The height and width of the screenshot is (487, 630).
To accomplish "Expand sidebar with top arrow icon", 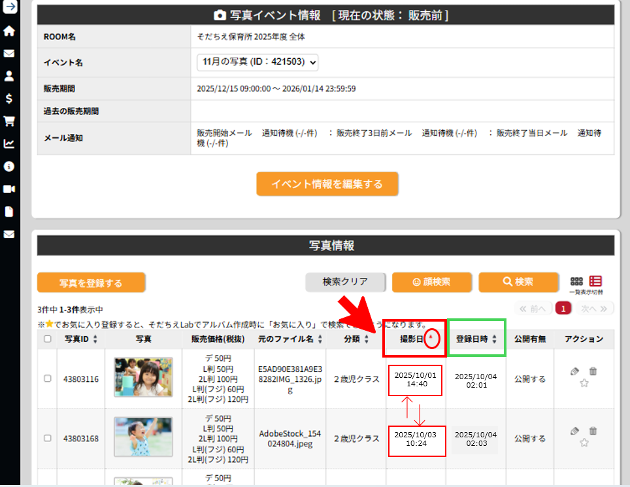I will tap(9, 8).
